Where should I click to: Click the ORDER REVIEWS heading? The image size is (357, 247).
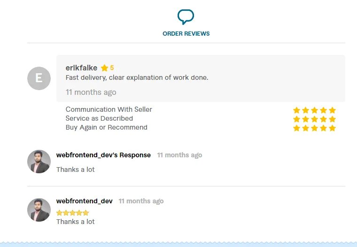point(186,34)
